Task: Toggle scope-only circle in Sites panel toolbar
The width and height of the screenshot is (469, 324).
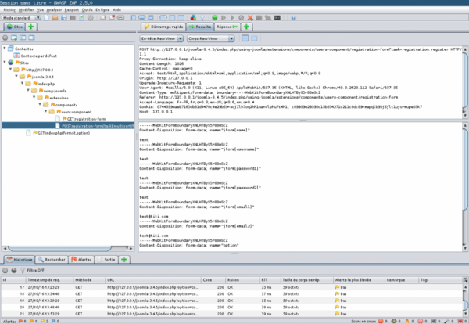Action: click(x=5, y=38)
